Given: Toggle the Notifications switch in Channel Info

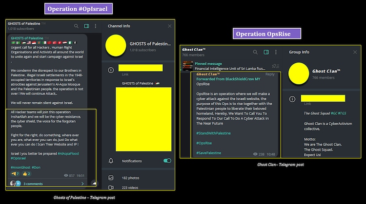Looking at the screenshot, I should tap(167, 161).
